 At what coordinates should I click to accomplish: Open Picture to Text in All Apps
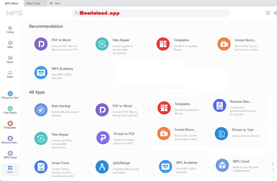tap(236, 133)
